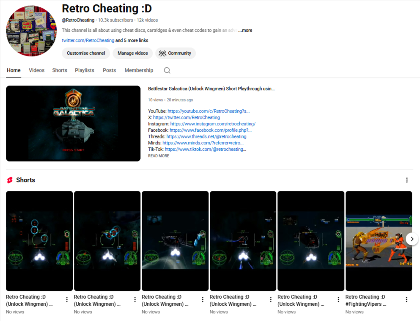Open the Fighting Vipers short thumbnail
This screenshot has height=321, width=420.
point(379,241)
